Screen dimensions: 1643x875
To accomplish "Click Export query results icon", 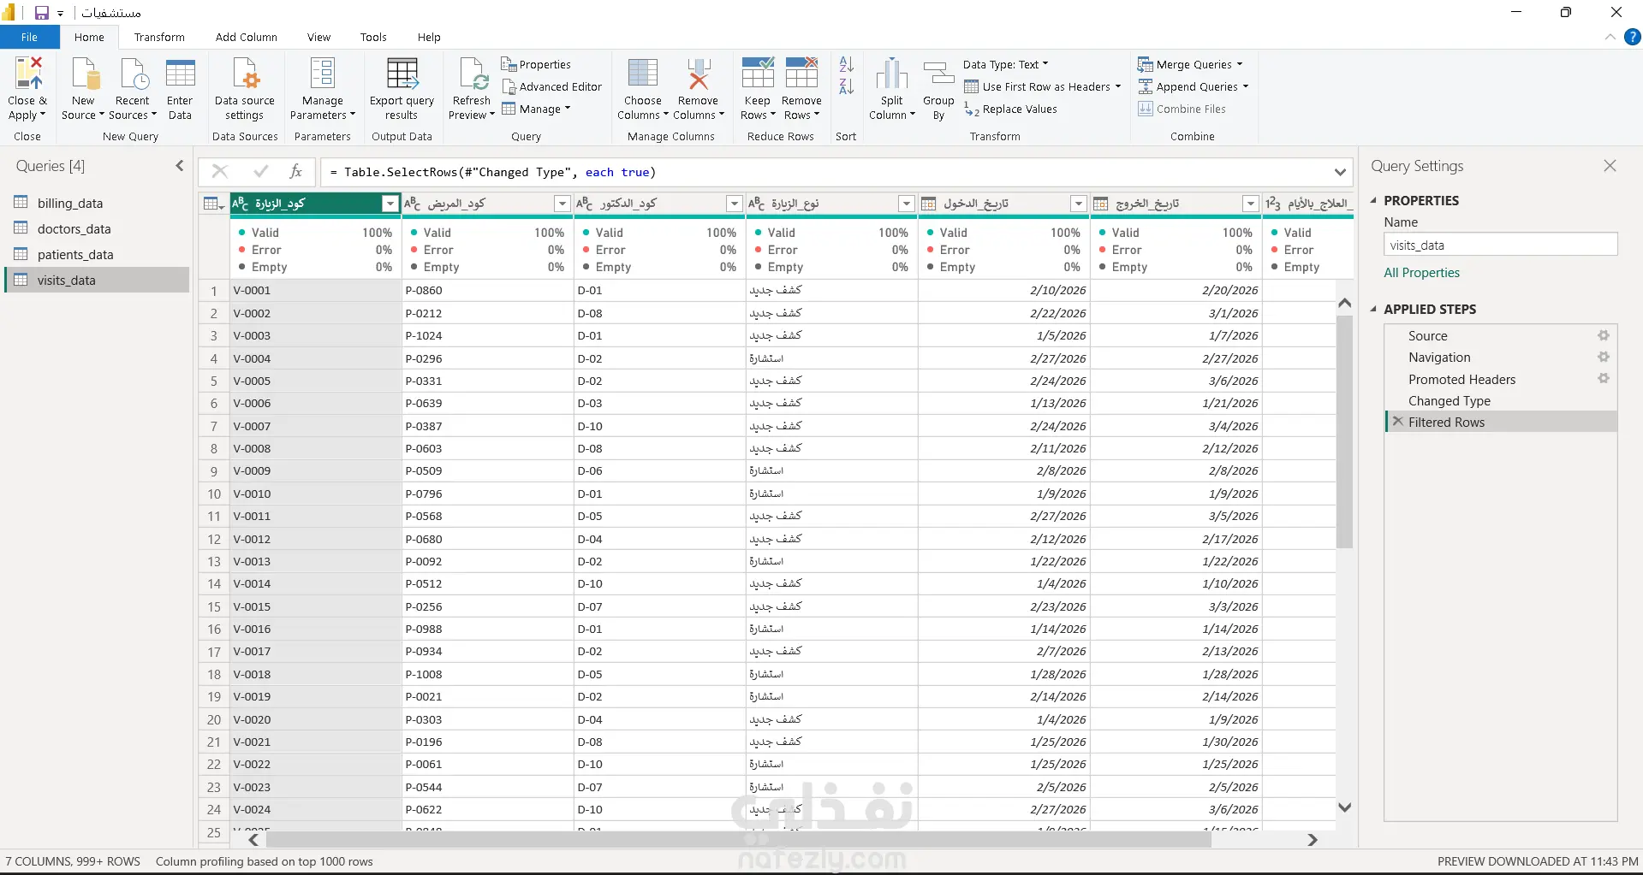I will click(402, 74).
